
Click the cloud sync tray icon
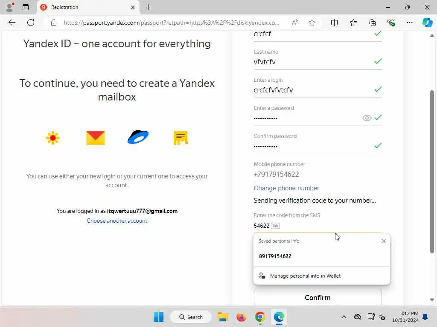(358, 317)
